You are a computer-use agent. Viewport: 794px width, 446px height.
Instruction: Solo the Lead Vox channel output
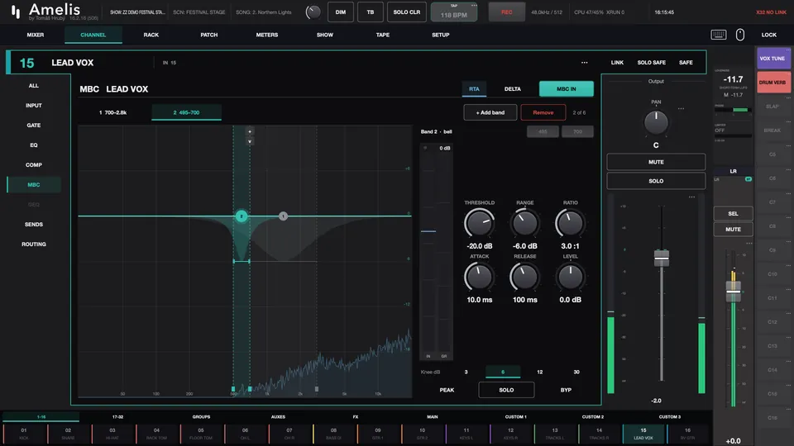pos(656,181)
